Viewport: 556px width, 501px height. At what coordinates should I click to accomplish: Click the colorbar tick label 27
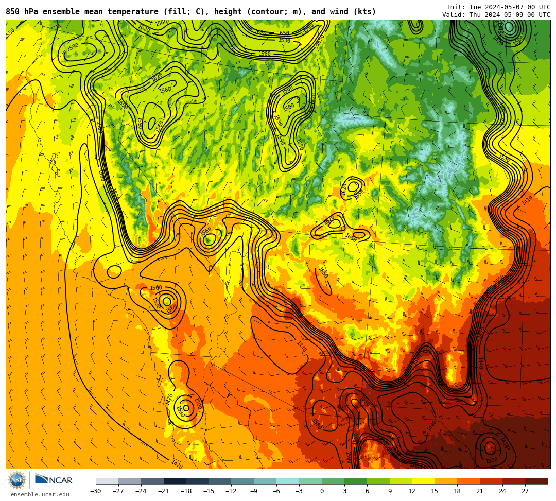pyautogui.click(x=525, y=491)
